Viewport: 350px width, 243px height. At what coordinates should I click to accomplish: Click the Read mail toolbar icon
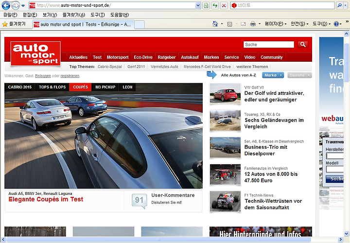(x=244, y=24)
